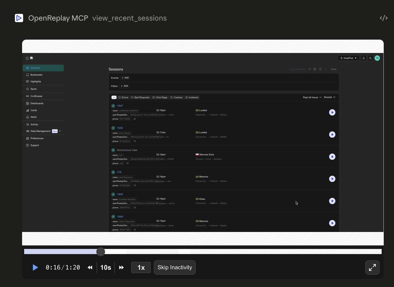The width and height of the screenshot is (394, 287).
Task: Play session 1949 recording
Action: 332,223
